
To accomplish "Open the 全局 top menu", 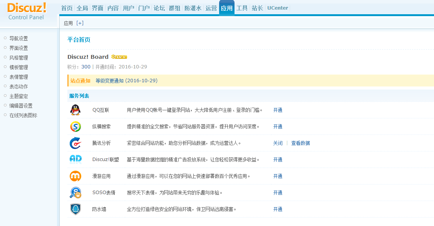I will pos(82,8).
